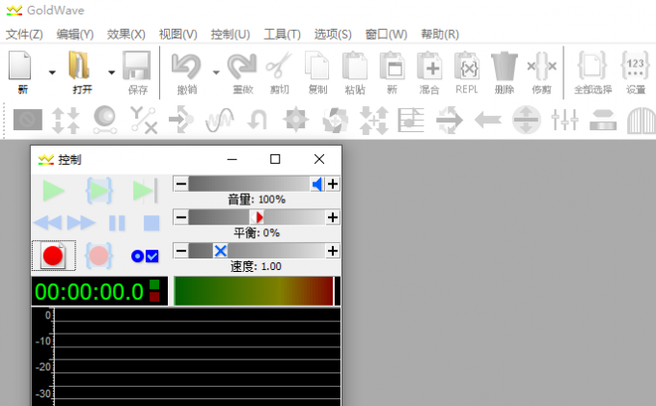Pause playback with blue pause button
Screen dimensions: 656x406
(117, 223)
